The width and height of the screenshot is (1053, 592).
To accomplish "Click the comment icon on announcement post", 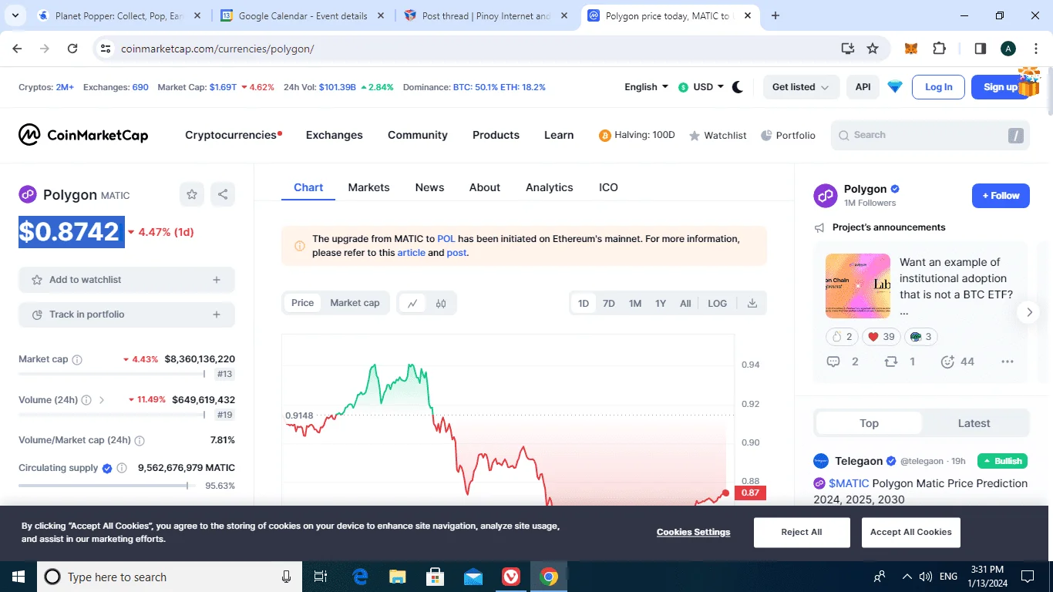I will click(833, 362).
